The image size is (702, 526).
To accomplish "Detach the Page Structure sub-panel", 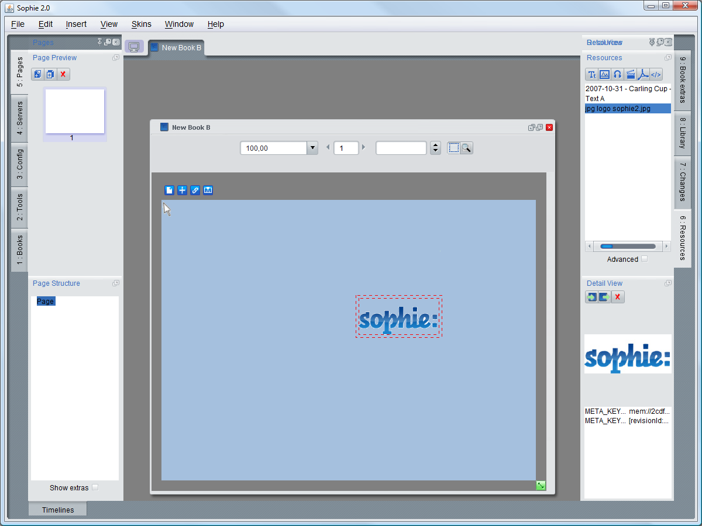I will (x=116, y=283).
